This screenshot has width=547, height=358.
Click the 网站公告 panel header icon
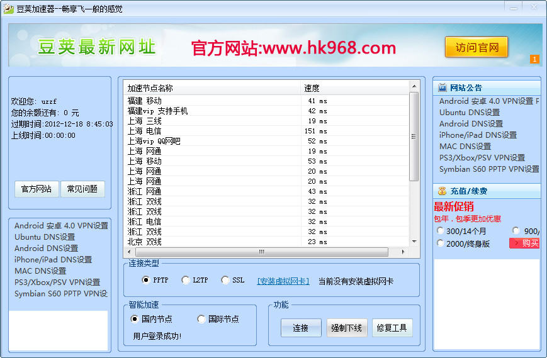pyautogui.click(x=443, y=87)
